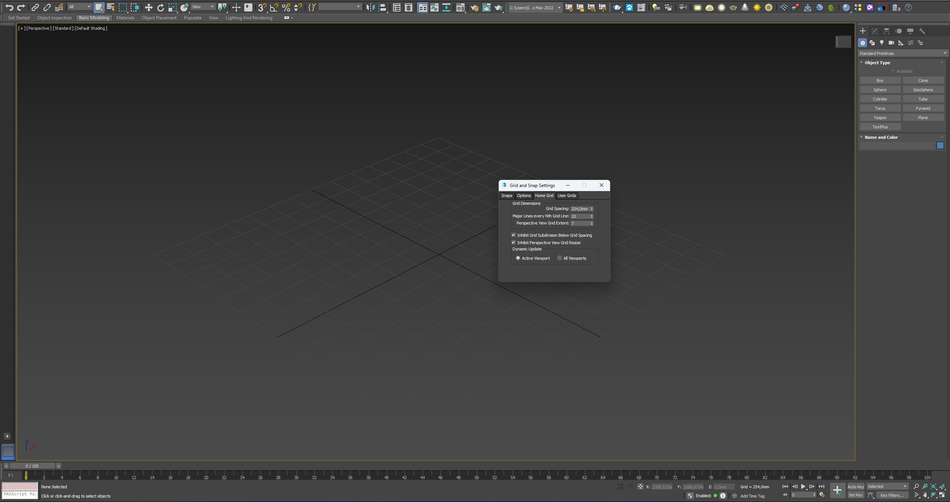Click the Key Filters... button
The width and height of the screenshot is (950, 502).
pyautogui.click(x=892, y=495)
